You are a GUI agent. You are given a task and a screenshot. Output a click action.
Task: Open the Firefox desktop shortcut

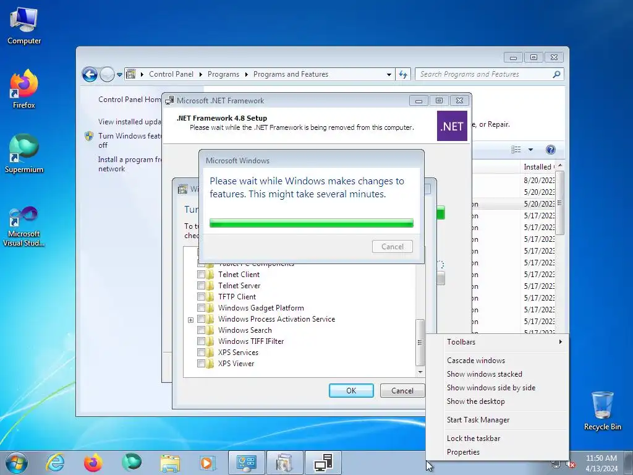click(24, 89)
